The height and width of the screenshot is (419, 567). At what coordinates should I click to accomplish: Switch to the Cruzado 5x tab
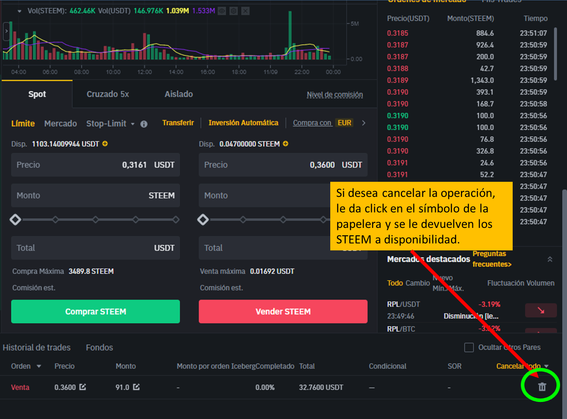[108, 94]
